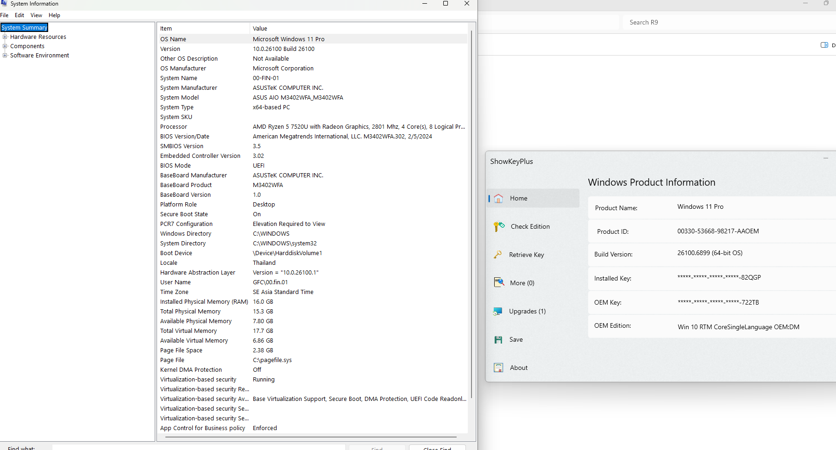Select System Summary in the tree

point(25,28)
